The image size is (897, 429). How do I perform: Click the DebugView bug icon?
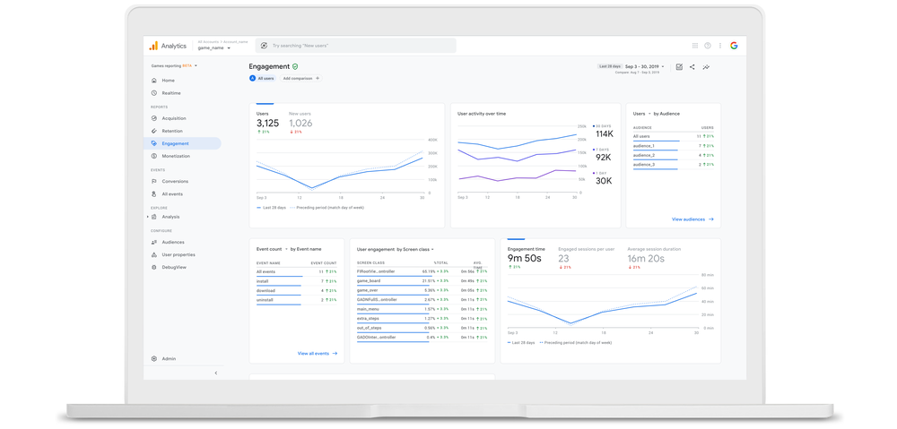tap(154, 267)
